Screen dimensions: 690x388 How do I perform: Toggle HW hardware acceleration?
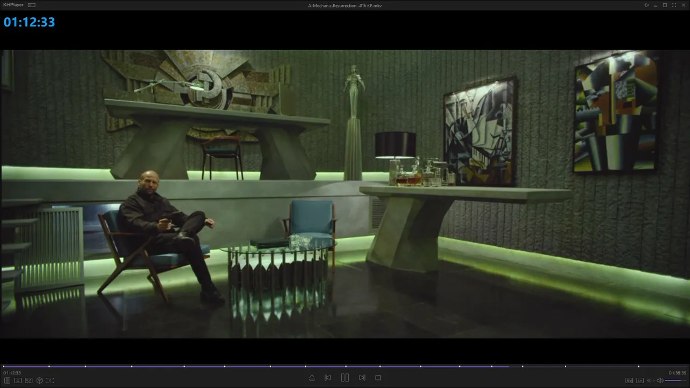coord(629,380)
